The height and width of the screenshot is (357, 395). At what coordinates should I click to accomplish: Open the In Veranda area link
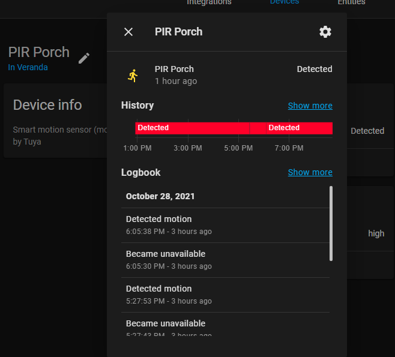28,67
